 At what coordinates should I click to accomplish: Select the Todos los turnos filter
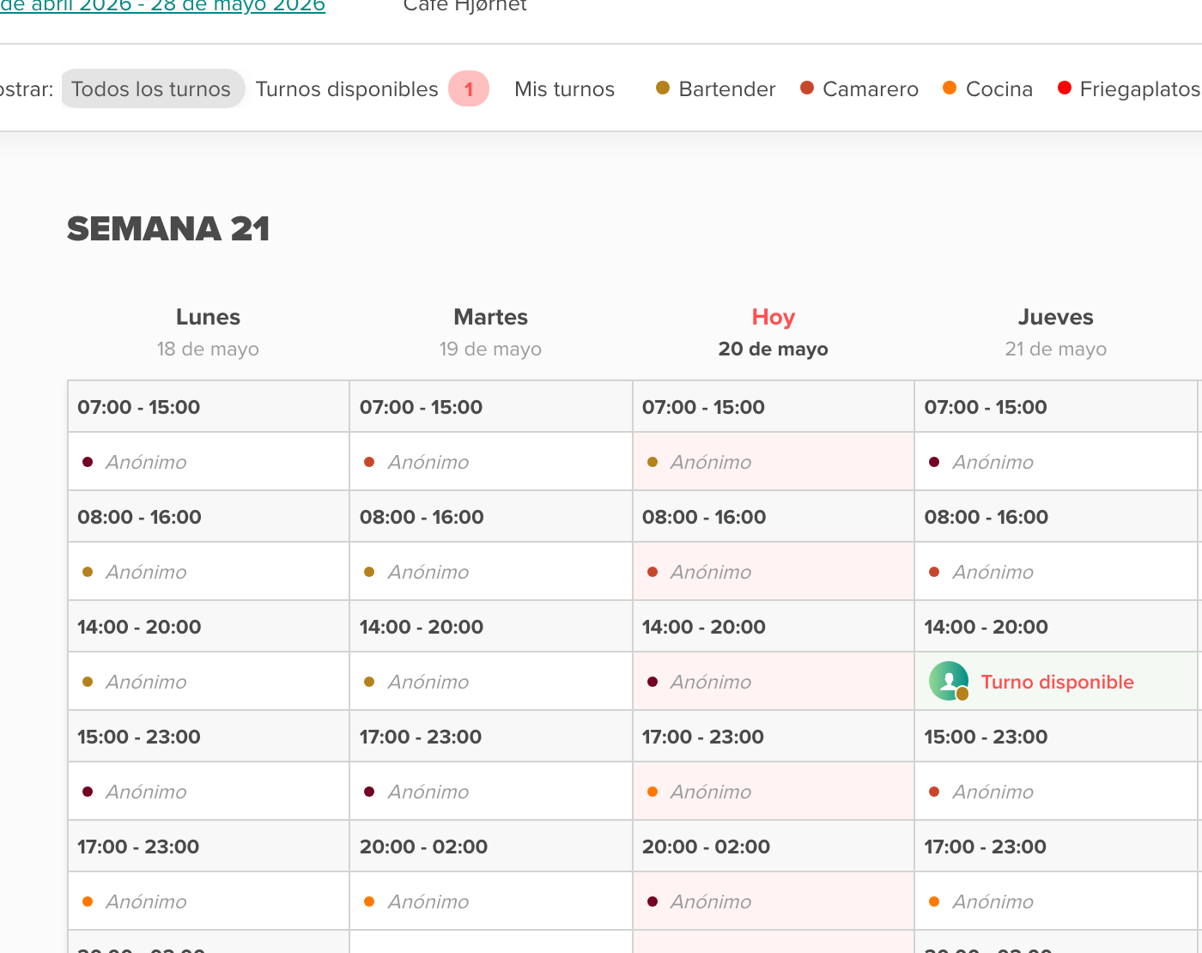pos(151,89)
